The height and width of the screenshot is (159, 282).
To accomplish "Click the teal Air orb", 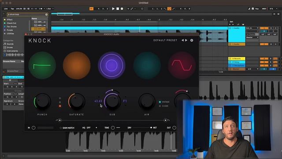I will pyautogui.click(x=147, y=65).
